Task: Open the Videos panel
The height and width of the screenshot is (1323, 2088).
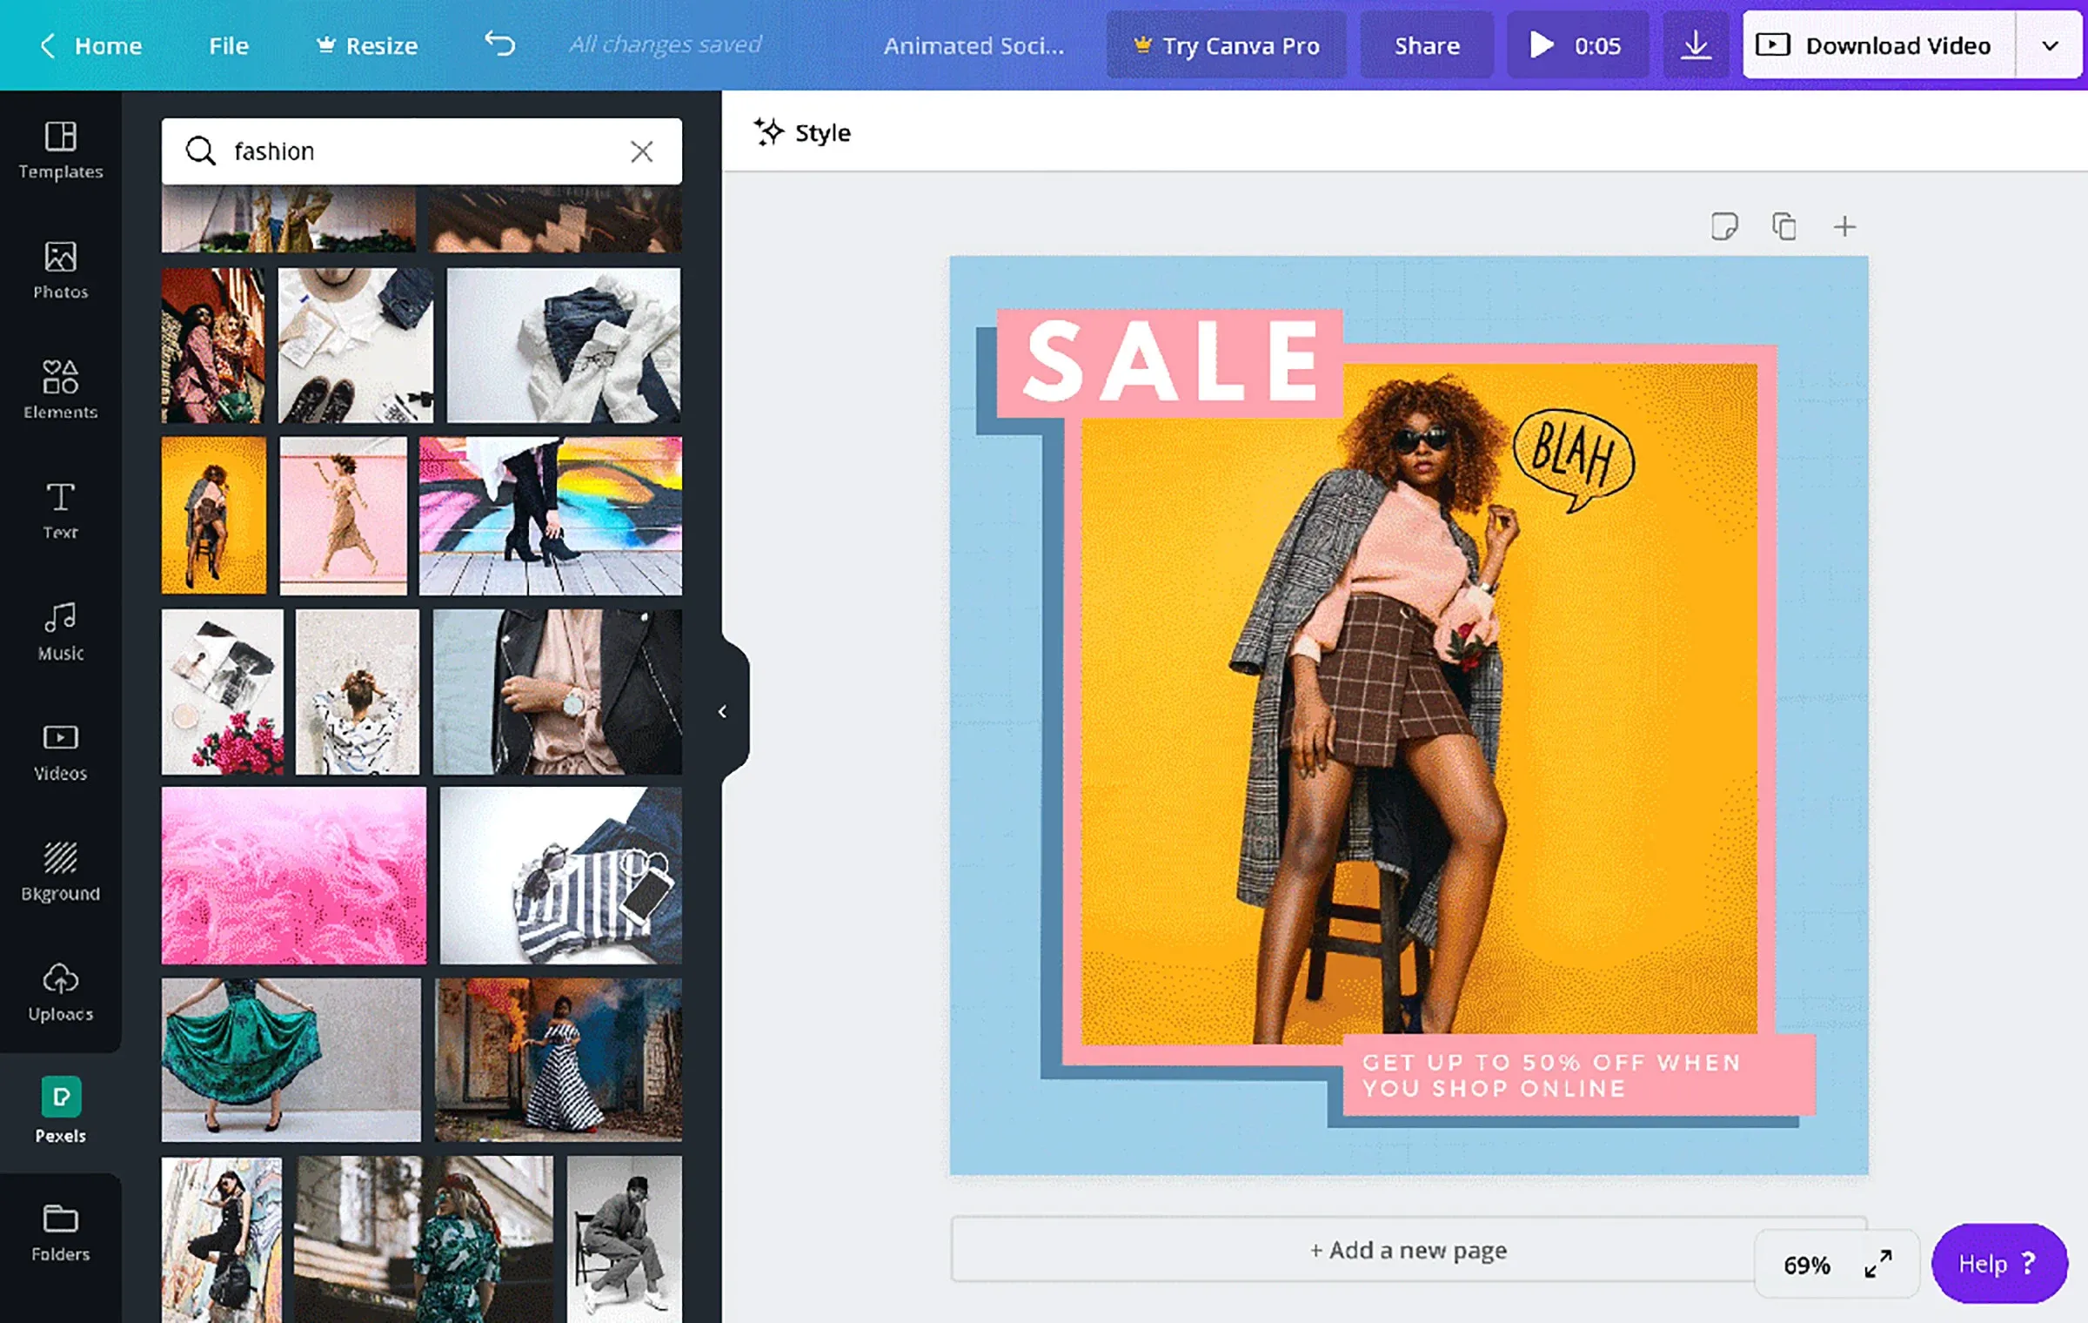Action: pos(59,752)
